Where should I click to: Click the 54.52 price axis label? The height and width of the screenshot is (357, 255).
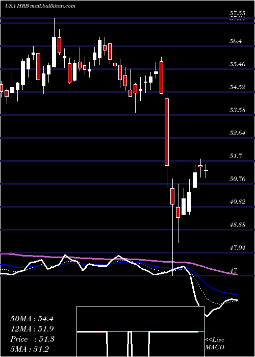[237, 87]
